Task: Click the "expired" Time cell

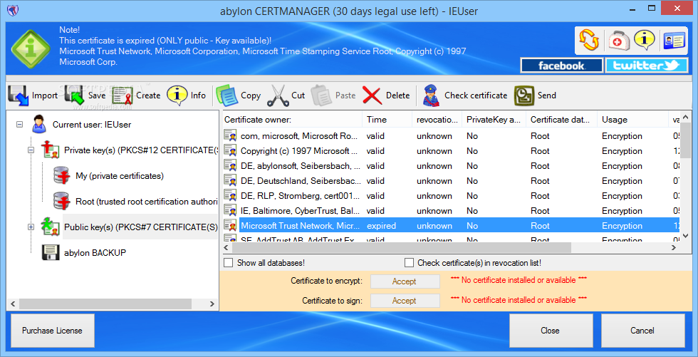Action: coord(381,226)
